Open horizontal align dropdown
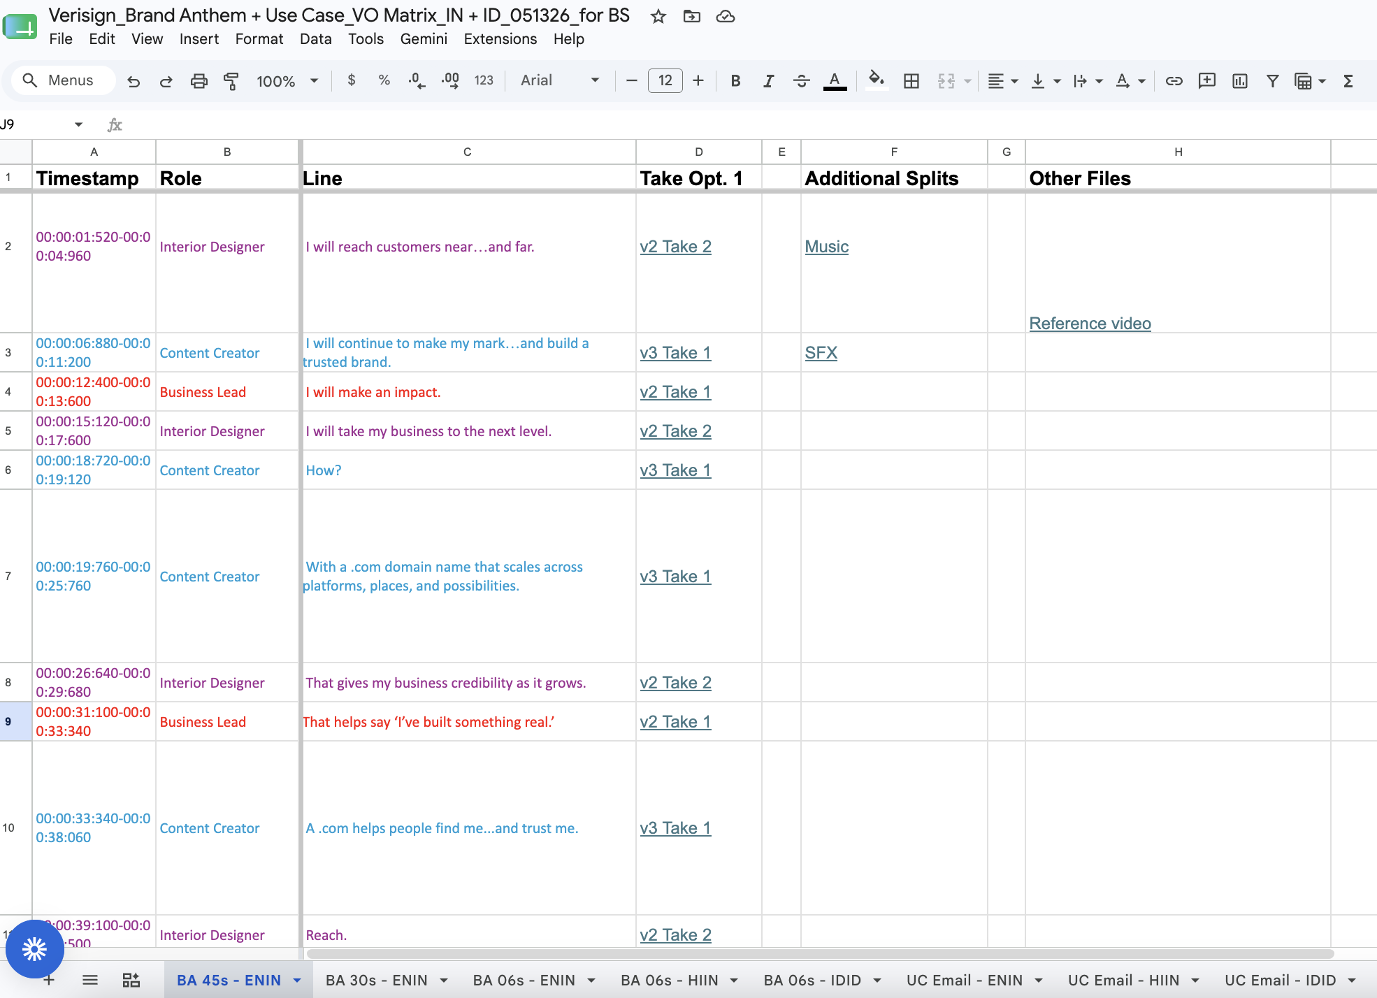 tap(1002, 81)
